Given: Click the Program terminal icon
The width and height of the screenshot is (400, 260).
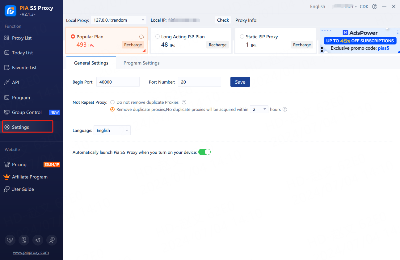Looking at the screenshot, I should tap(7, 98).
